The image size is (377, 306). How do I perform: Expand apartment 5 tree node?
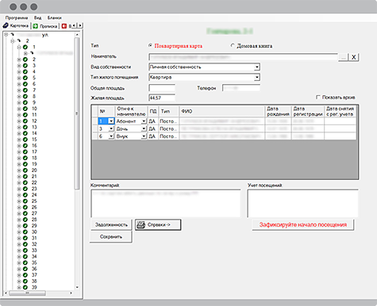point(19,78)
